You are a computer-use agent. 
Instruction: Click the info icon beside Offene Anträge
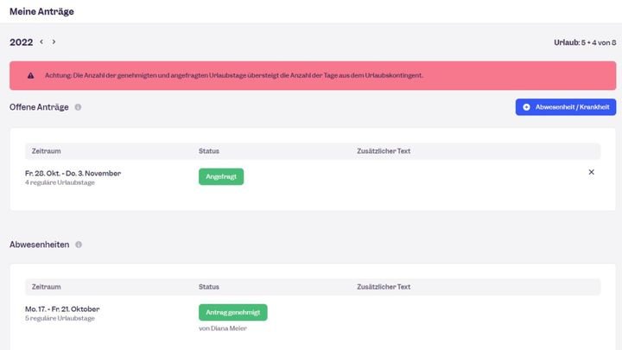78,107
